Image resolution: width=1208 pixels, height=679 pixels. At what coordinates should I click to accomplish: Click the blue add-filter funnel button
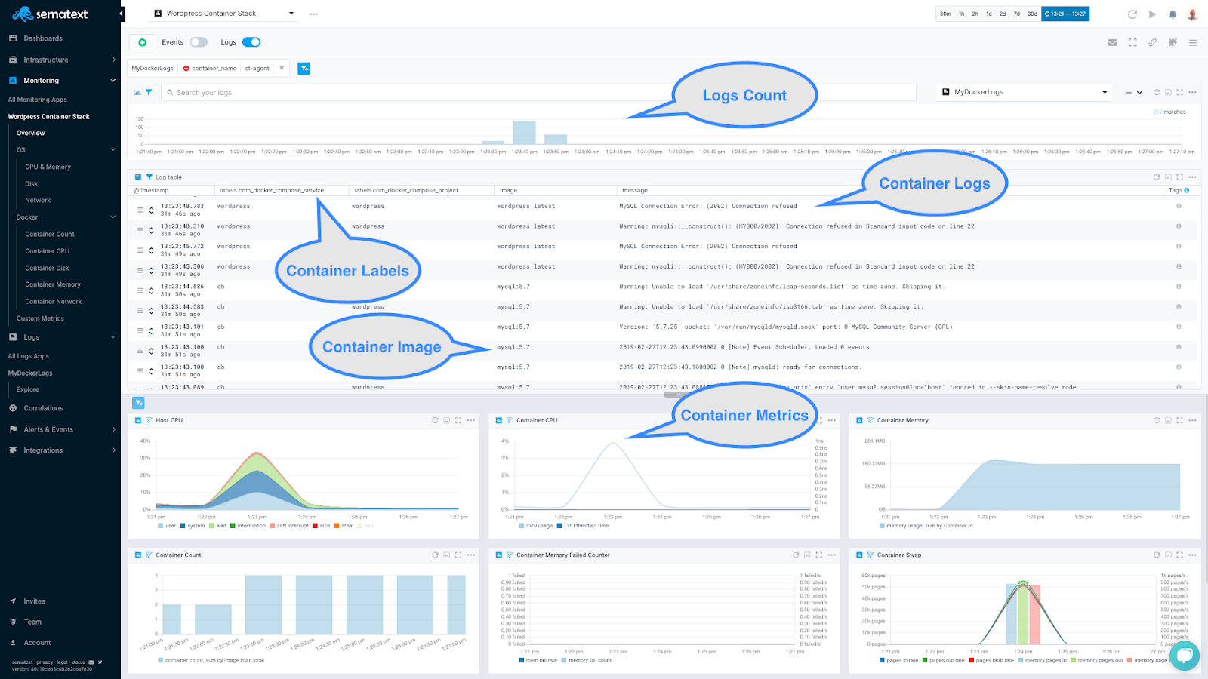304,69
